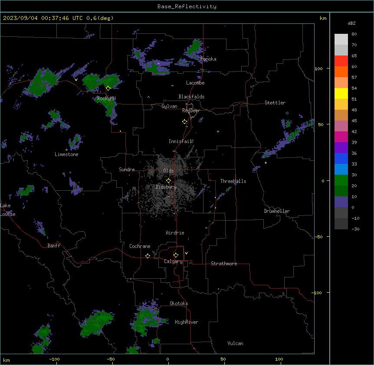374x365 pixels.
Task: Click the dark blue 36 dBZ legend swatch
Action: 341,158
